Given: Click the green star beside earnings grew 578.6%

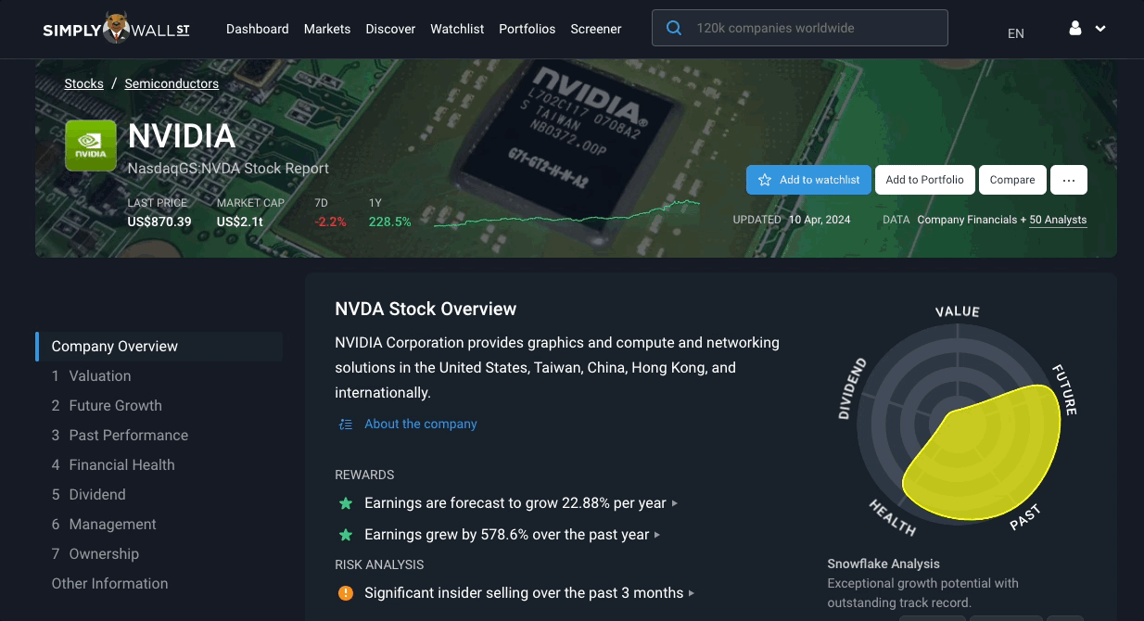Looking at the screenshot, I should (x=346, y=535).
